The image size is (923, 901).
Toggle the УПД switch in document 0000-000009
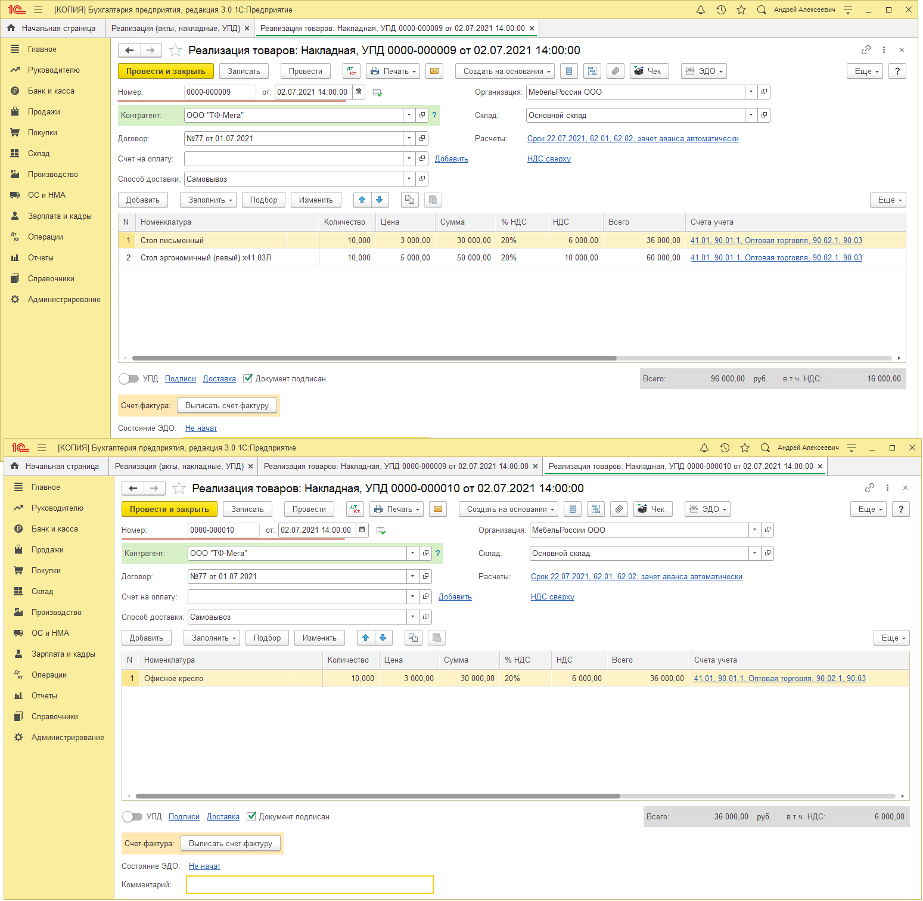click(x=128, y=379)
